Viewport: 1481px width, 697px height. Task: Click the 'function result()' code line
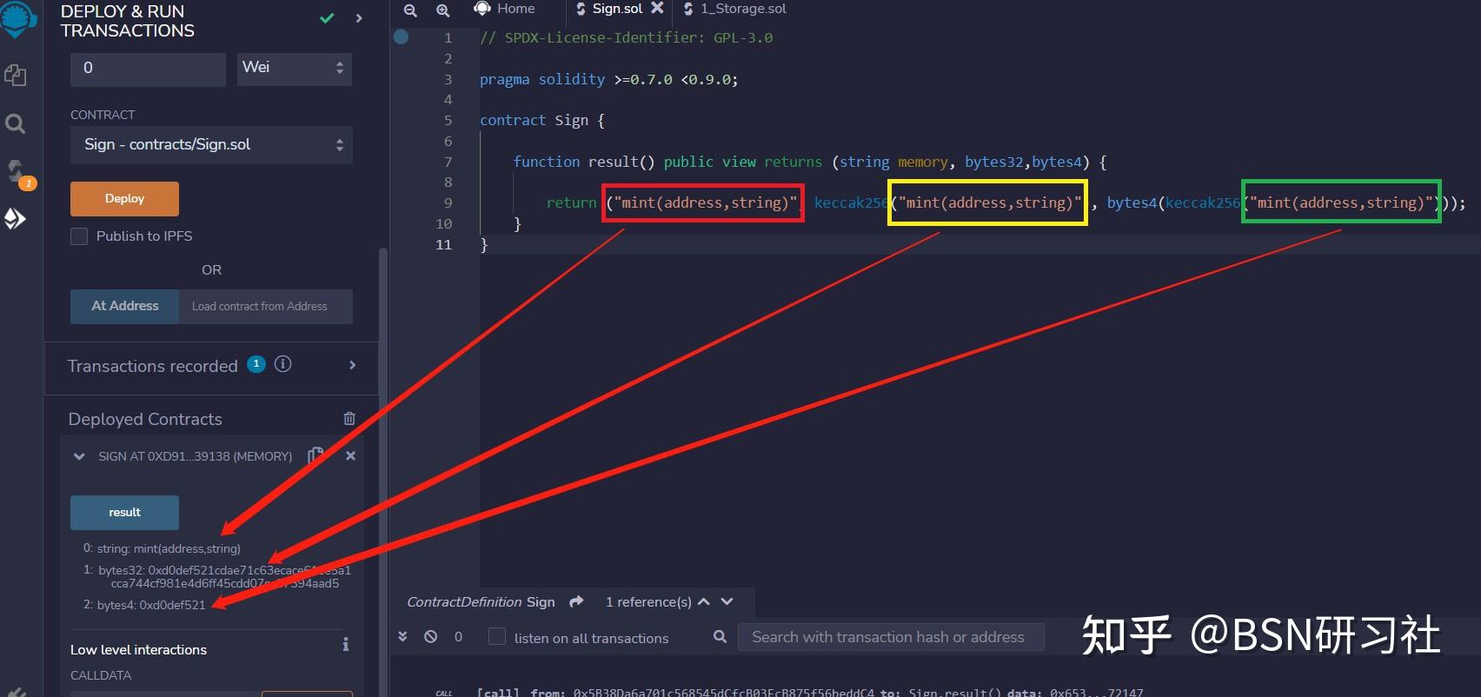[809, 162]
